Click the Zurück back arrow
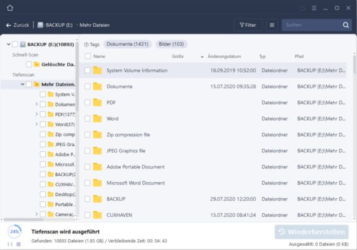Image resolution: width=357 pixels, height=250 pixels. (x=9, y=25)
